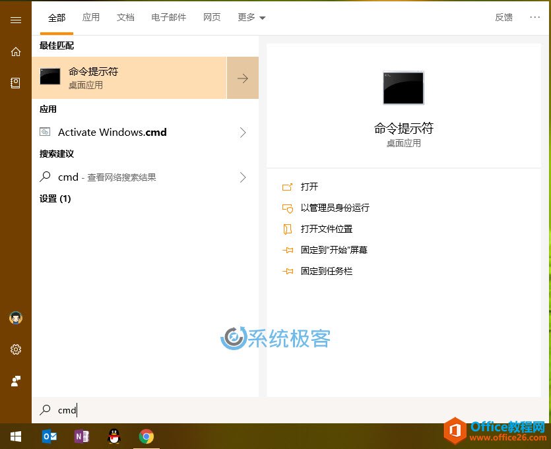Screen dimensions: 551x449
Task: Open the feedback person icon in the sidebar
Action: pyautogui.click(x=16, y=381)
